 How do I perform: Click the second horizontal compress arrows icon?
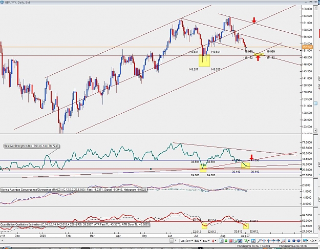(x=269, y=241)
